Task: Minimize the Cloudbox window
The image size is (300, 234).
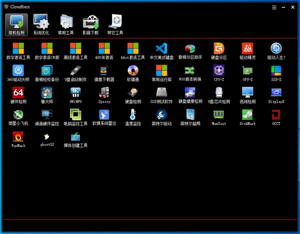Action: [x=283, y=7]
